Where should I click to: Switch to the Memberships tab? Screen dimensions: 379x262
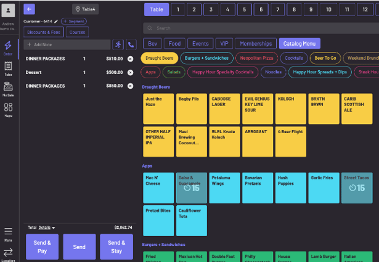tap(256, 44)
